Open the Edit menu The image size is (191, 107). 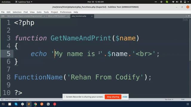click(8, 12)
